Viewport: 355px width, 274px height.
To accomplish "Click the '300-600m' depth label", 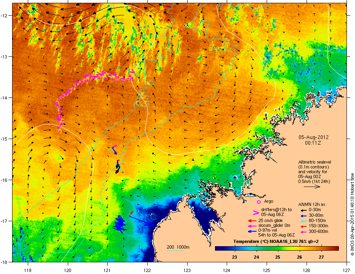I will (318, 231).
